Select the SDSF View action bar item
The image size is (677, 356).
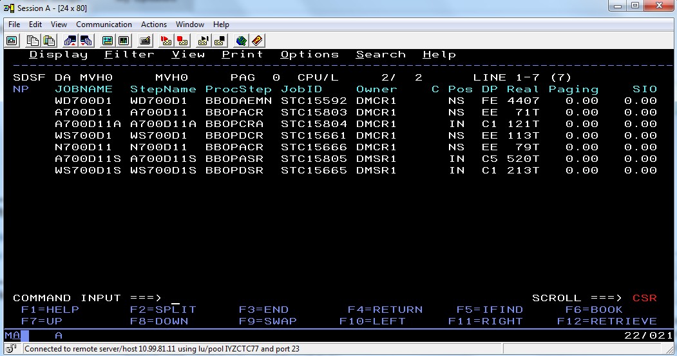pyautogui.click(x=188, y=54)
